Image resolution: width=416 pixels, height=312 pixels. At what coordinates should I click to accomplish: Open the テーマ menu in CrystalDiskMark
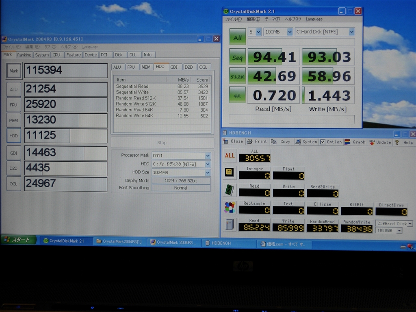(x=272, y=19)
